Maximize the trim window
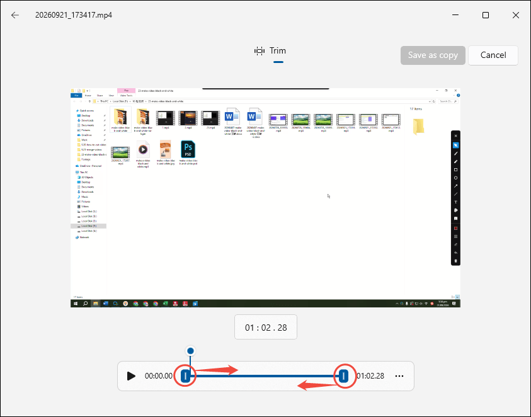531x417 pixels. (486, 15)
